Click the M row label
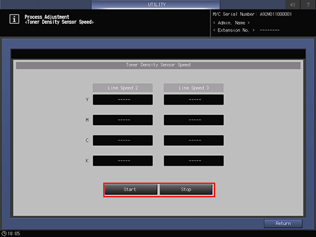Screen dimensions: 316x237 (87, 120)
